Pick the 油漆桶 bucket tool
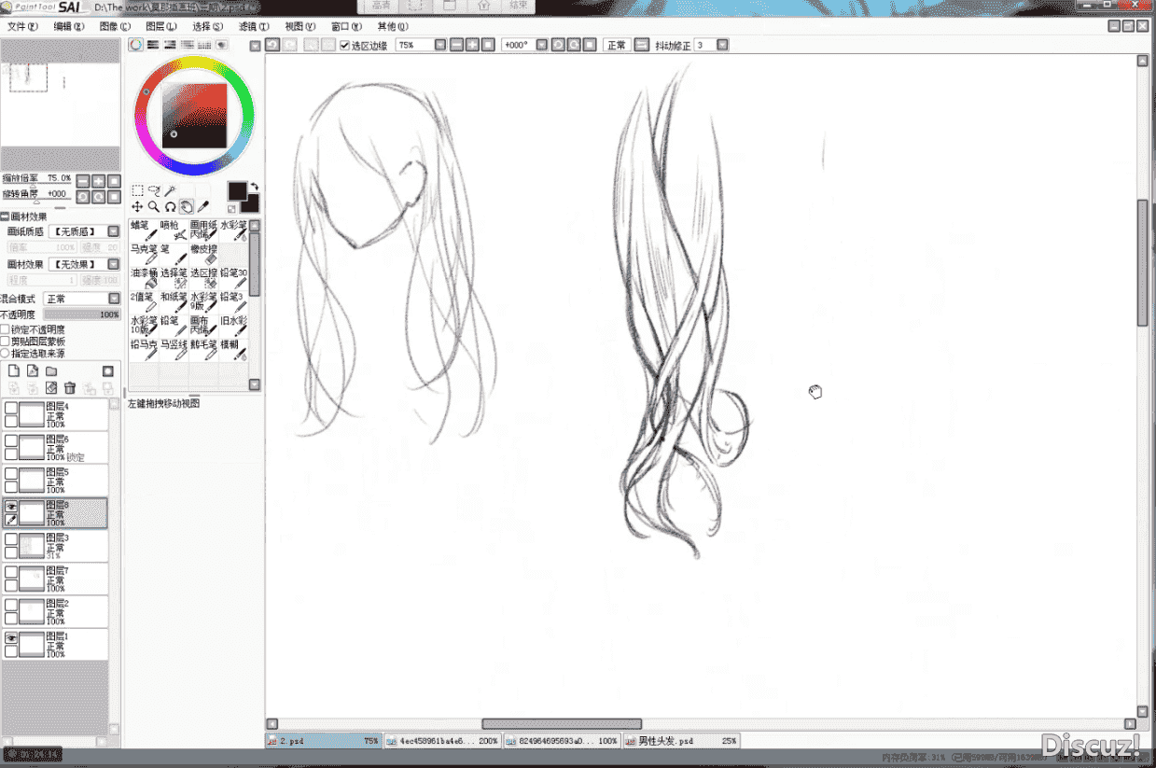Screen dimensions: 1156x768 143,278
